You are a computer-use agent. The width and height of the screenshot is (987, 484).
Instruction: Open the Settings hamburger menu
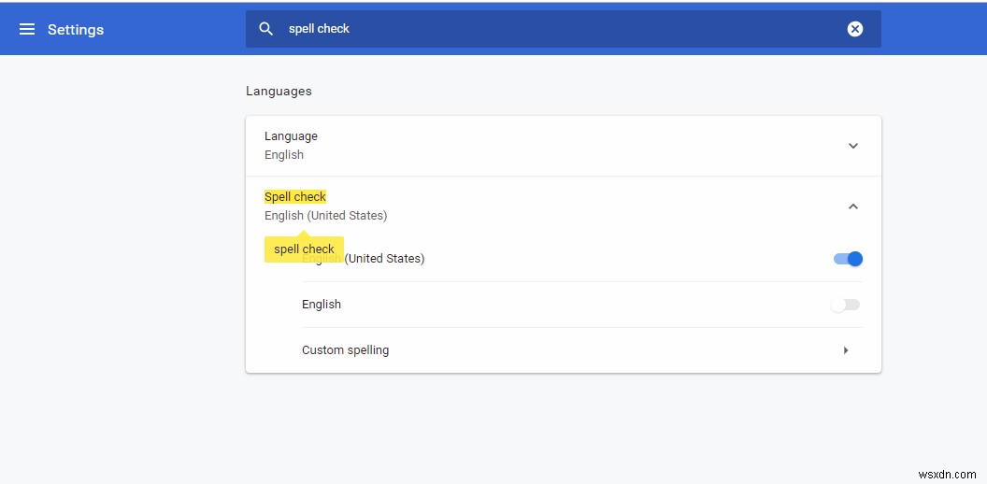click(27, 29)
